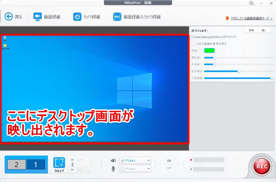Open the settings gear in title bar
The height and width of the screenshot is (182, 276).
251,3
